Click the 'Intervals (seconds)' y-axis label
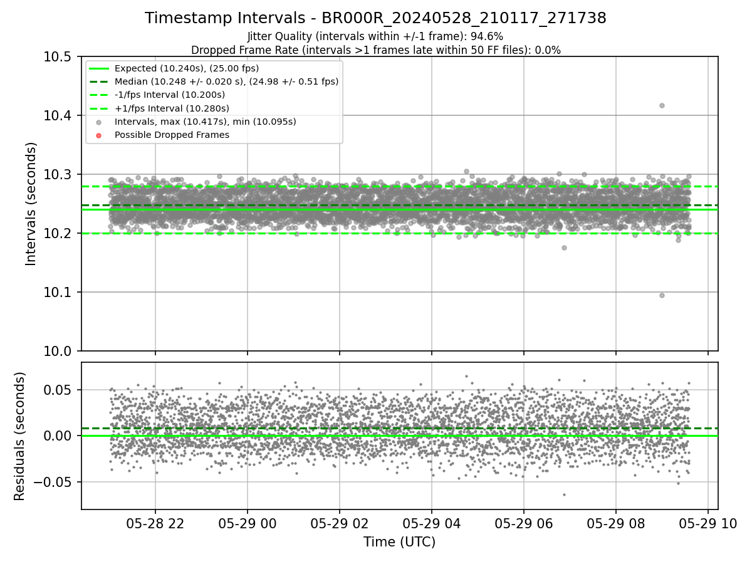The height and width of the screenshot is (564, 752). point(31,204)
